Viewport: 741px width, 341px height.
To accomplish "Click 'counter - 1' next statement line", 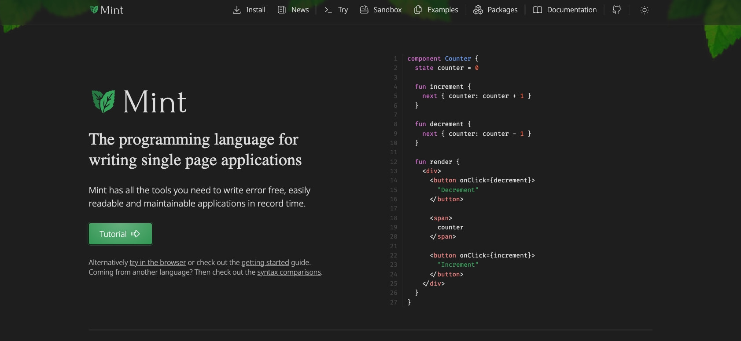I will pos(476,134).
